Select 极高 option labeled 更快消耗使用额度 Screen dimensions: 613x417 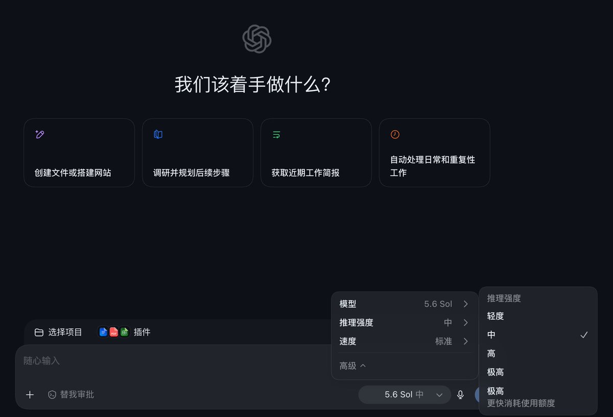point(538,397)
